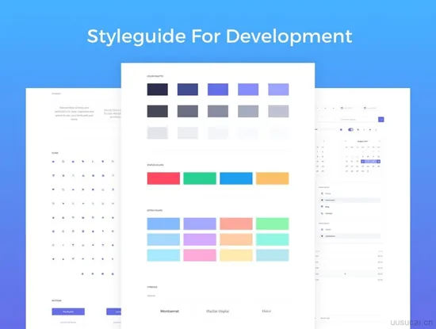Click the icon on the first sidebar menu item
Screen dimensions: 436x329
tap(322, 193)
